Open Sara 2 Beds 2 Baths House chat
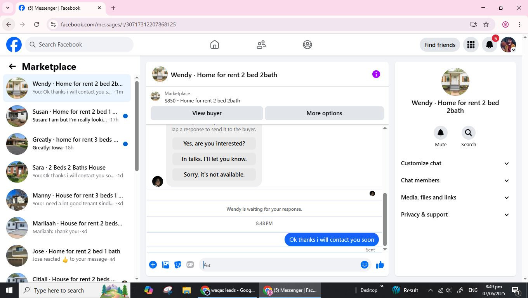The height and width of the screenshot is (298, 528). click(x=67, y=172)
